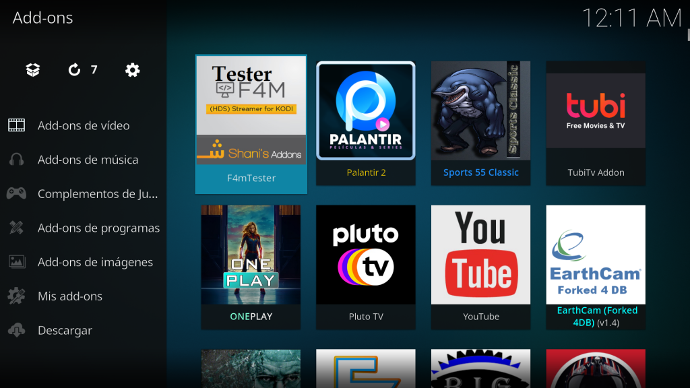This screenshot has width=690, height=388.
Task: Open Add-ons de imágenes category
Action: 84,262
